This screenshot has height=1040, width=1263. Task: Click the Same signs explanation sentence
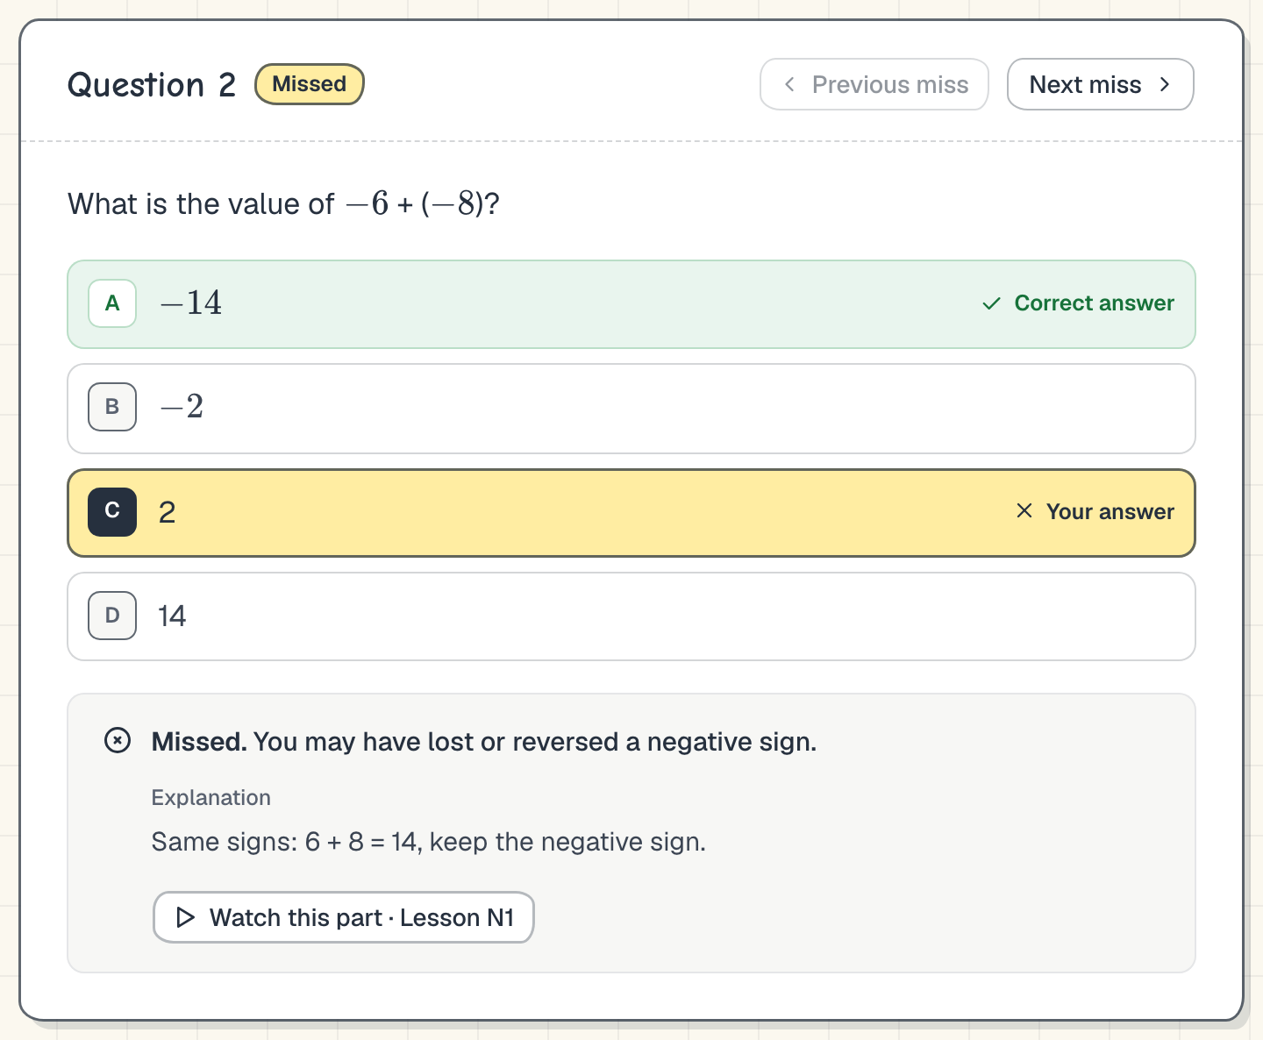429,842
